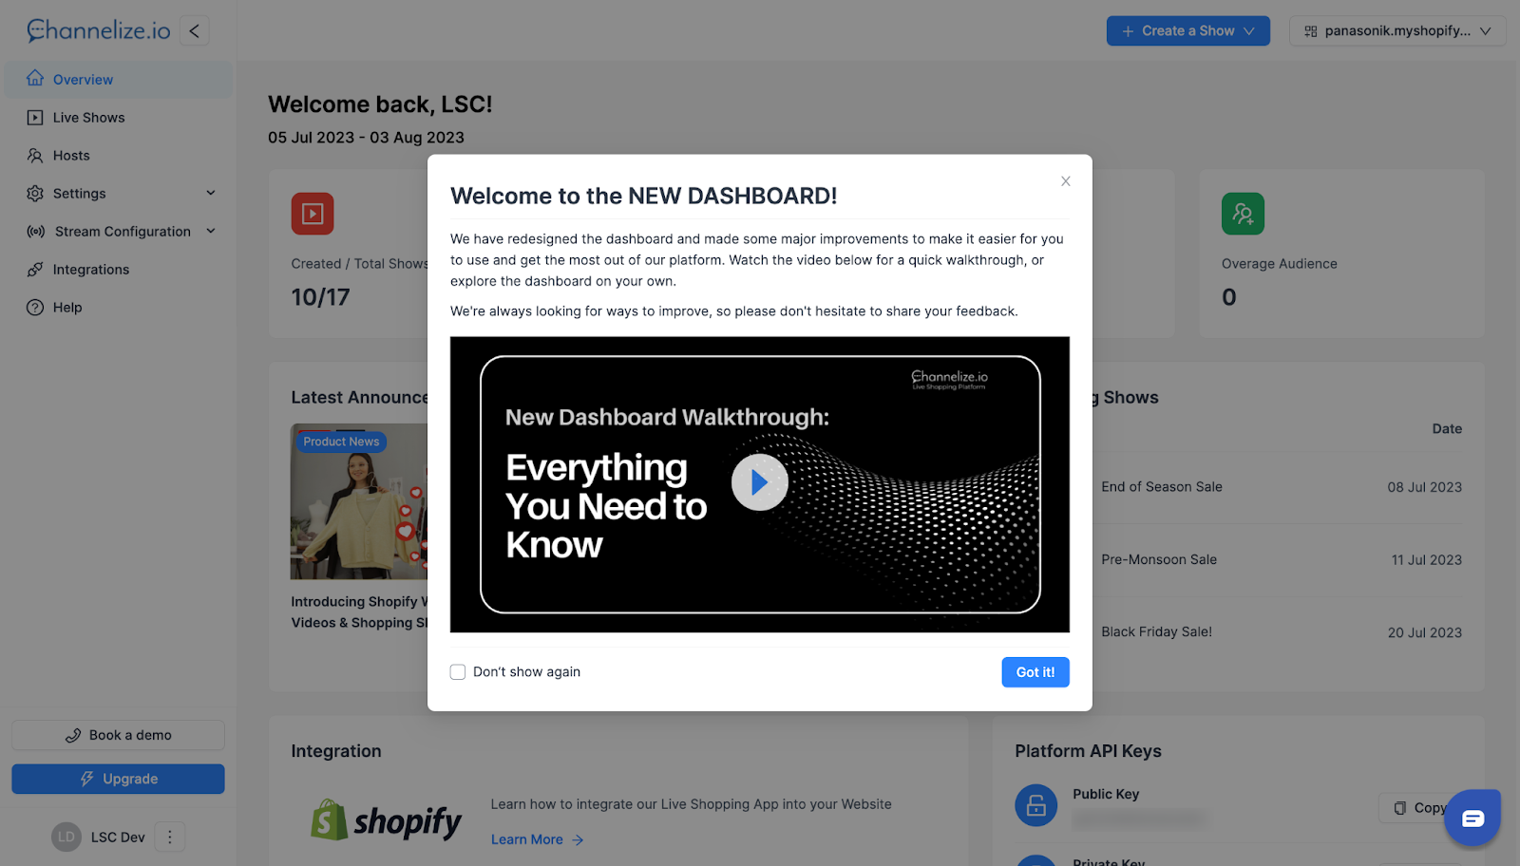The height and width of the screenshot is (866, 1520).
Task: Click the red Created Shows play icon
Action: (x=313, y=214)
